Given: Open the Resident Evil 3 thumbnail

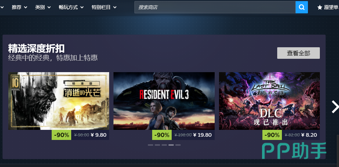Looking at the screenshot, I should tap(164, 101).
